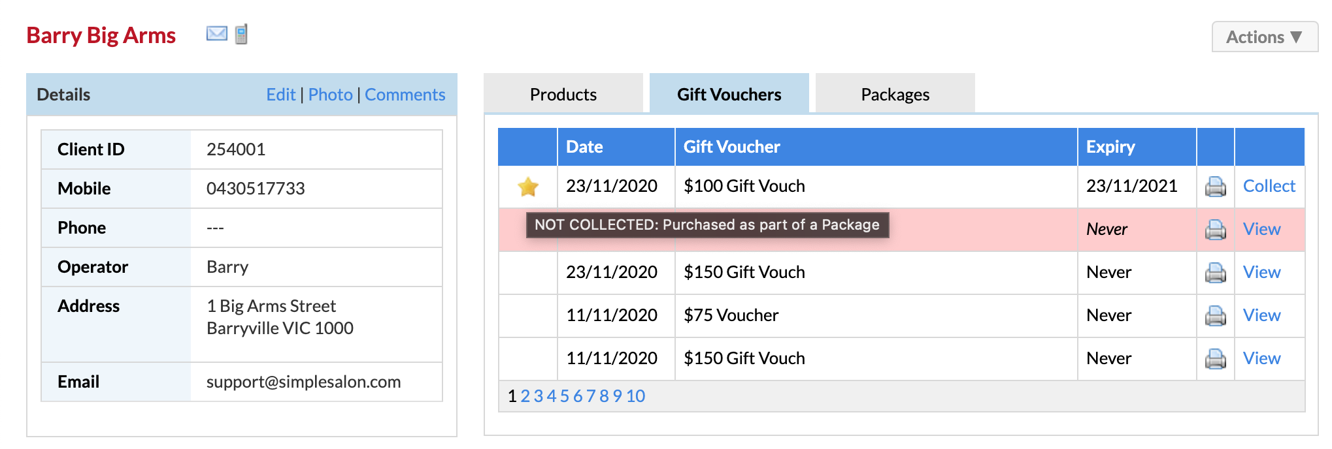View the $75 Voucher

[1261, 315]
